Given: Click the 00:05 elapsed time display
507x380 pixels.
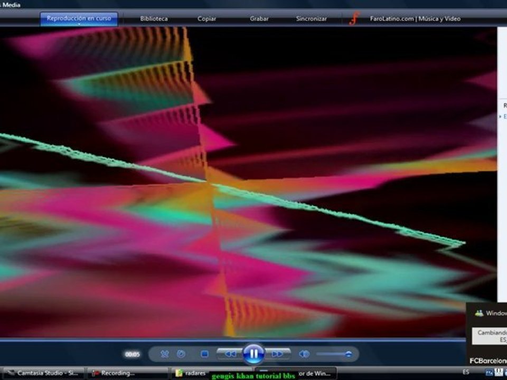Looking at the screenshot, I should [x=132, y=355].
